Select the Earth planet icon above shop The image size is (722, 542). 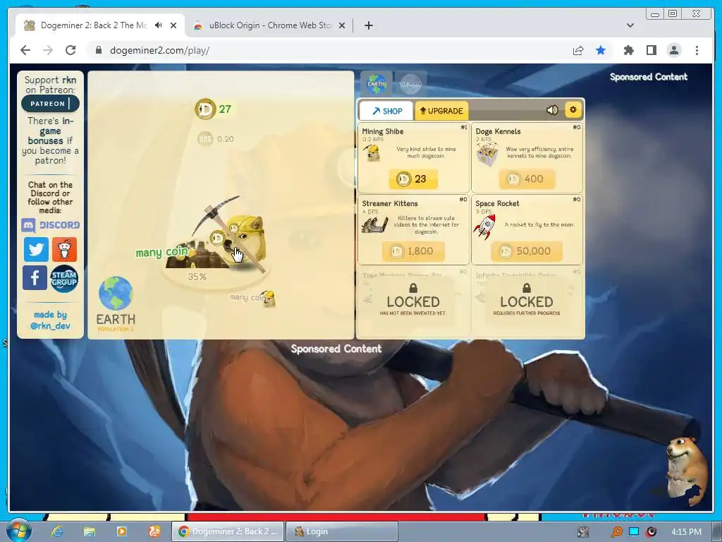coord(377,83)
